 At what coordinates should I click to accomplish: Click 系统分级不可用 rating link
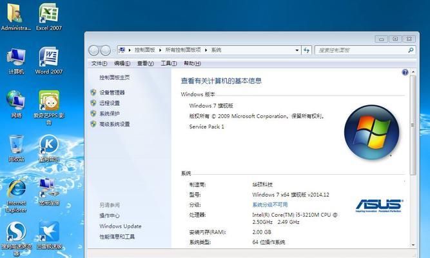tap(270, 204)
